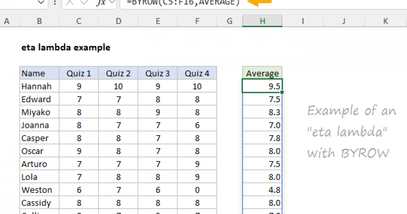Select Weston's Quiz 1 score of 6
The image size is (407, 214).
79,190
